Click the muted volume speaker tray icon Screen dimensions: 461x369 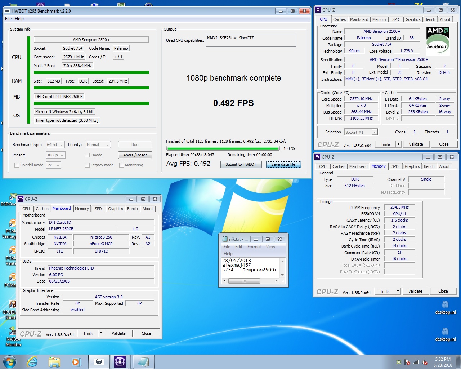click(x=425, y=362)
